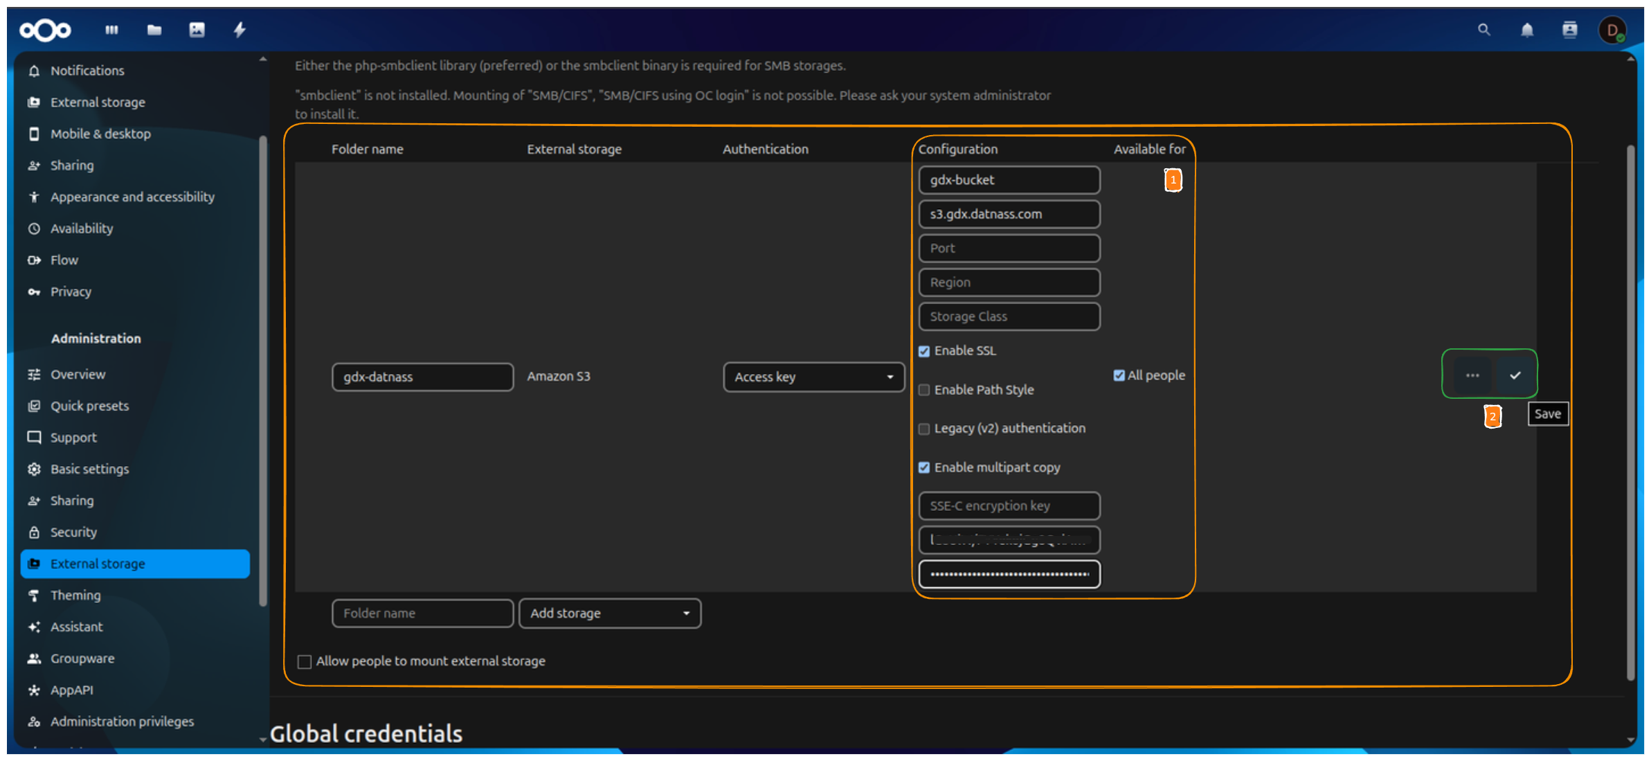
Task: Open the Contacts menu icon
Action: (1569, 30)
